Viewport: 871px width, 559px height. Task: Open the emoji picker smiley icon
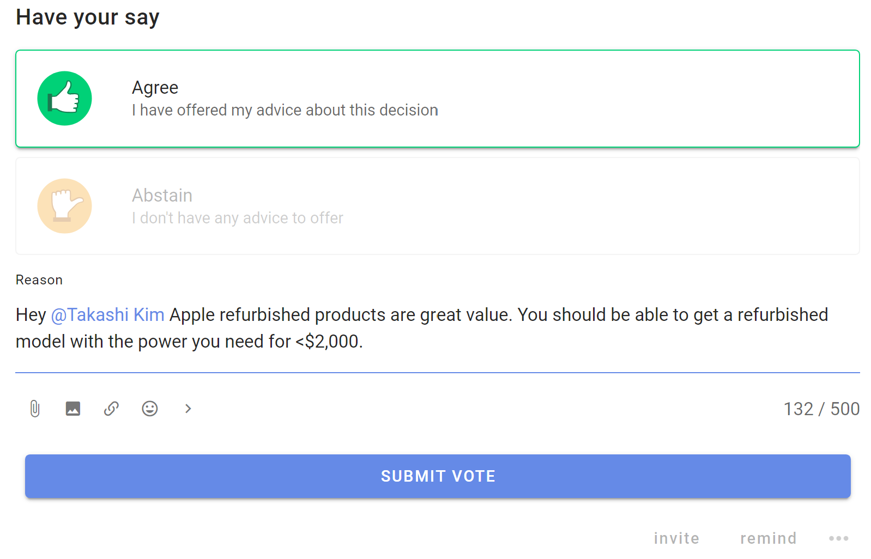[x=150, y=409]
